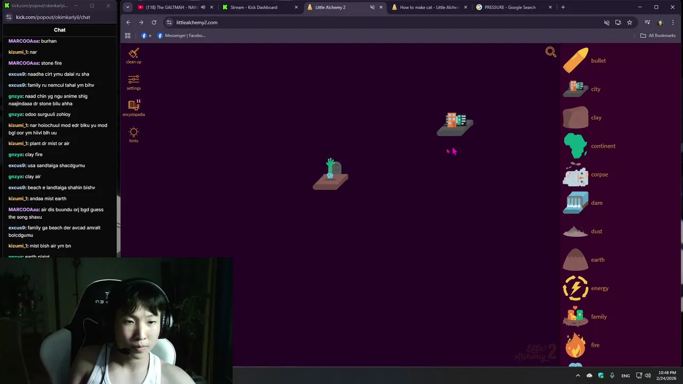Open the apps grid in bookmarks bar

128,36
